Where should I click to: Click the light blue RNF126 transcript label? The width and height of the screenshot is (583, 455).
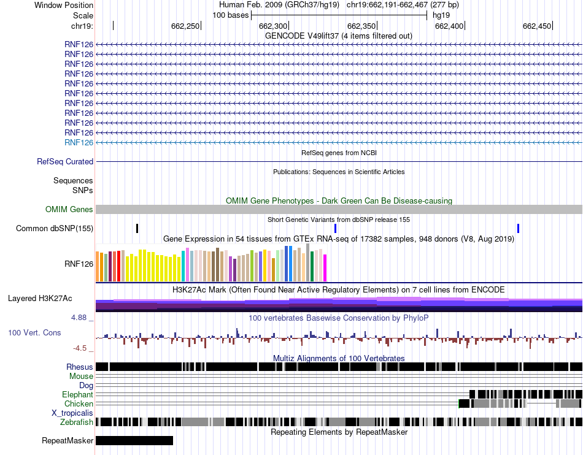click(79, 143)
